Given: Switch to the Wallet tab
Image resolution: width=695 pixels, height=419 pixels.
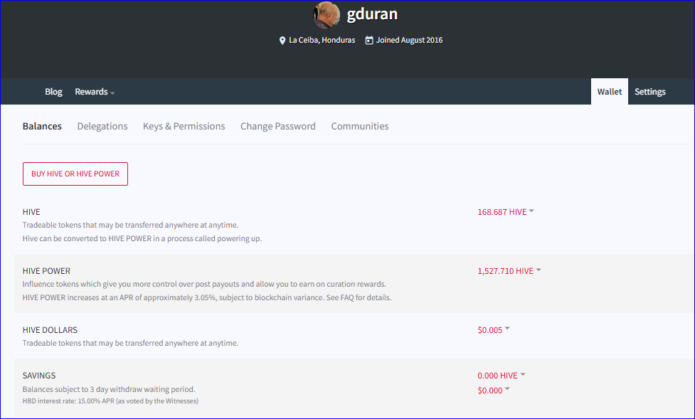Looking at the screenshot, I should 610,92.
